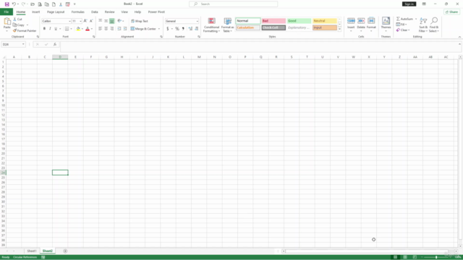Apply the Good cell style

click(299, 21)
